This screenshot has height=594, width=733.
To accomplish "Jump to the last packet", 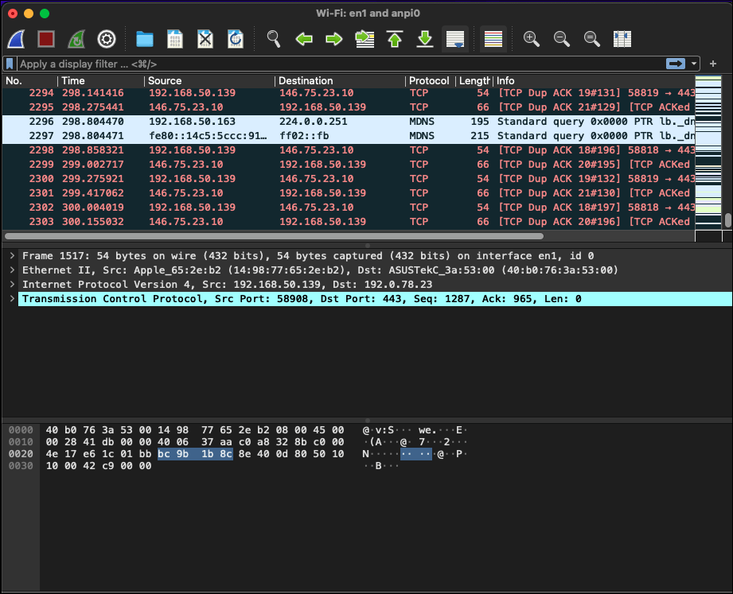I will (424, 39).
